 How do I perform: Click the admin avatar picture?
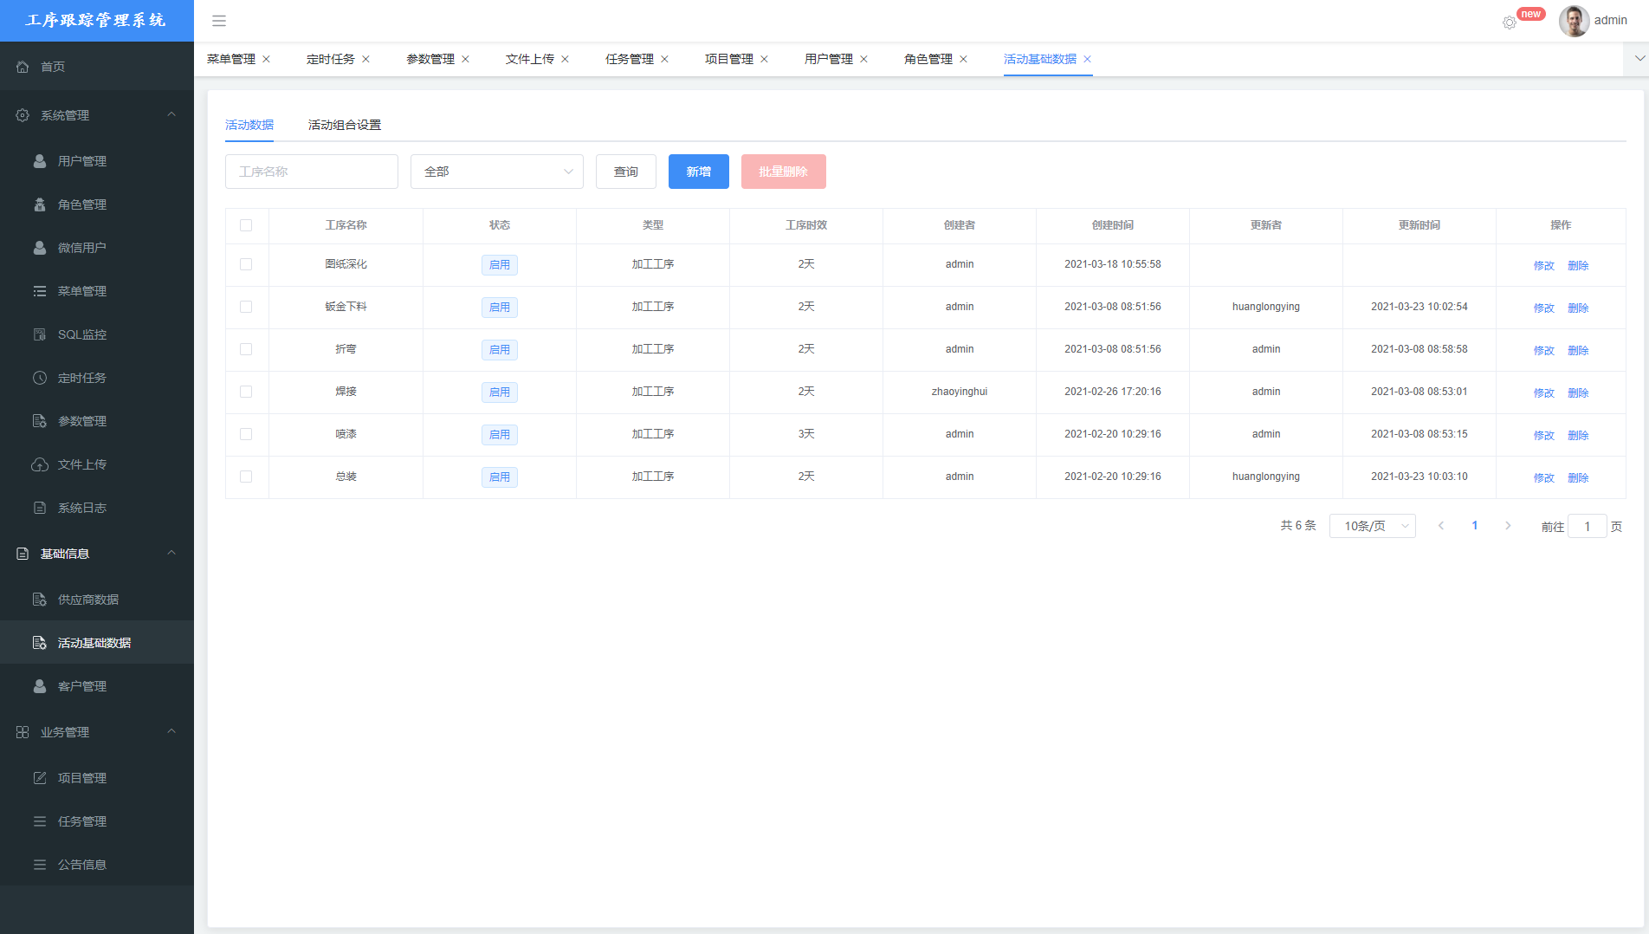pyautogui.click(x=1574, y=21)
